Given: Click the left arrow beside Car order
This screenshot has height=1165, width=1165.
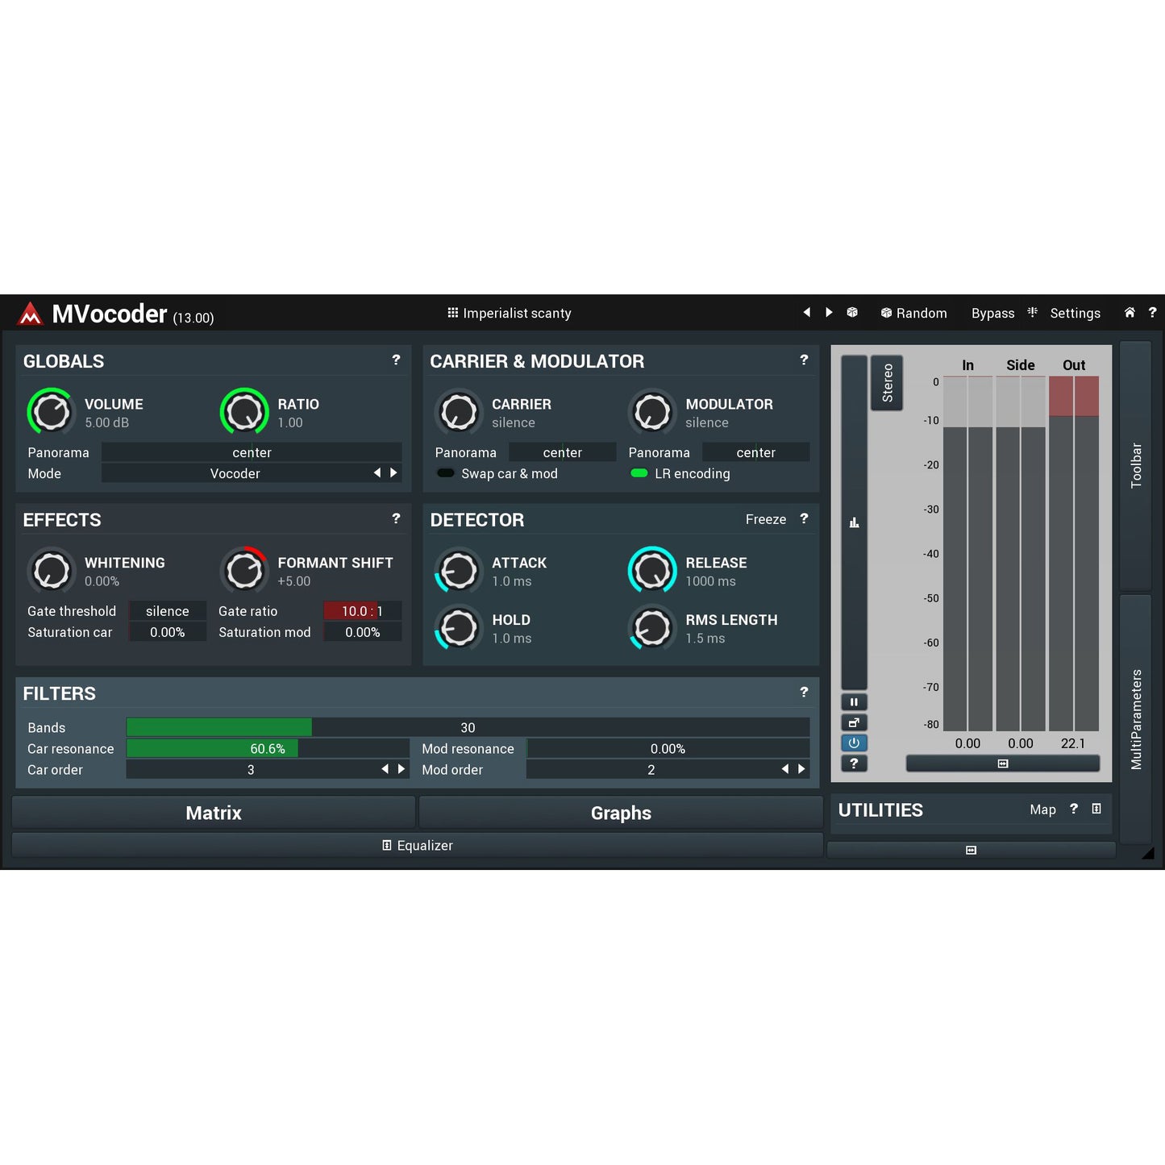Looking at the screenshot, I should tap(385, 769).
